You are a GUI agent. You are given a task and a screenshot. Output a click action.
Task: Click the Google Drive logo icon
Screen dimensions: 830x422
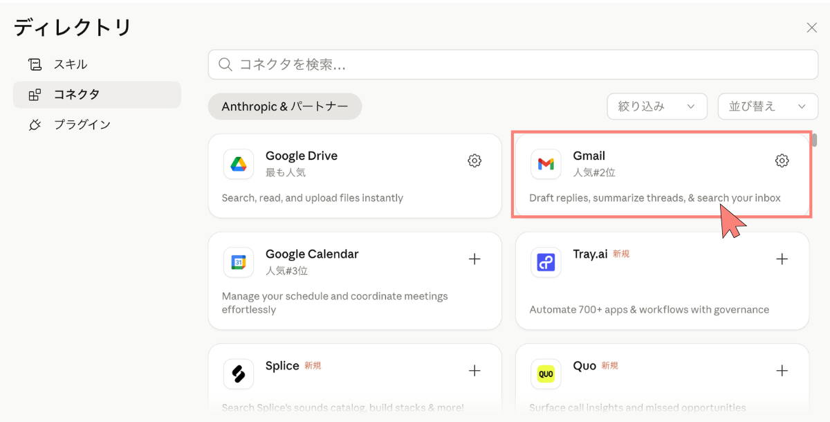tap(238, 164)
